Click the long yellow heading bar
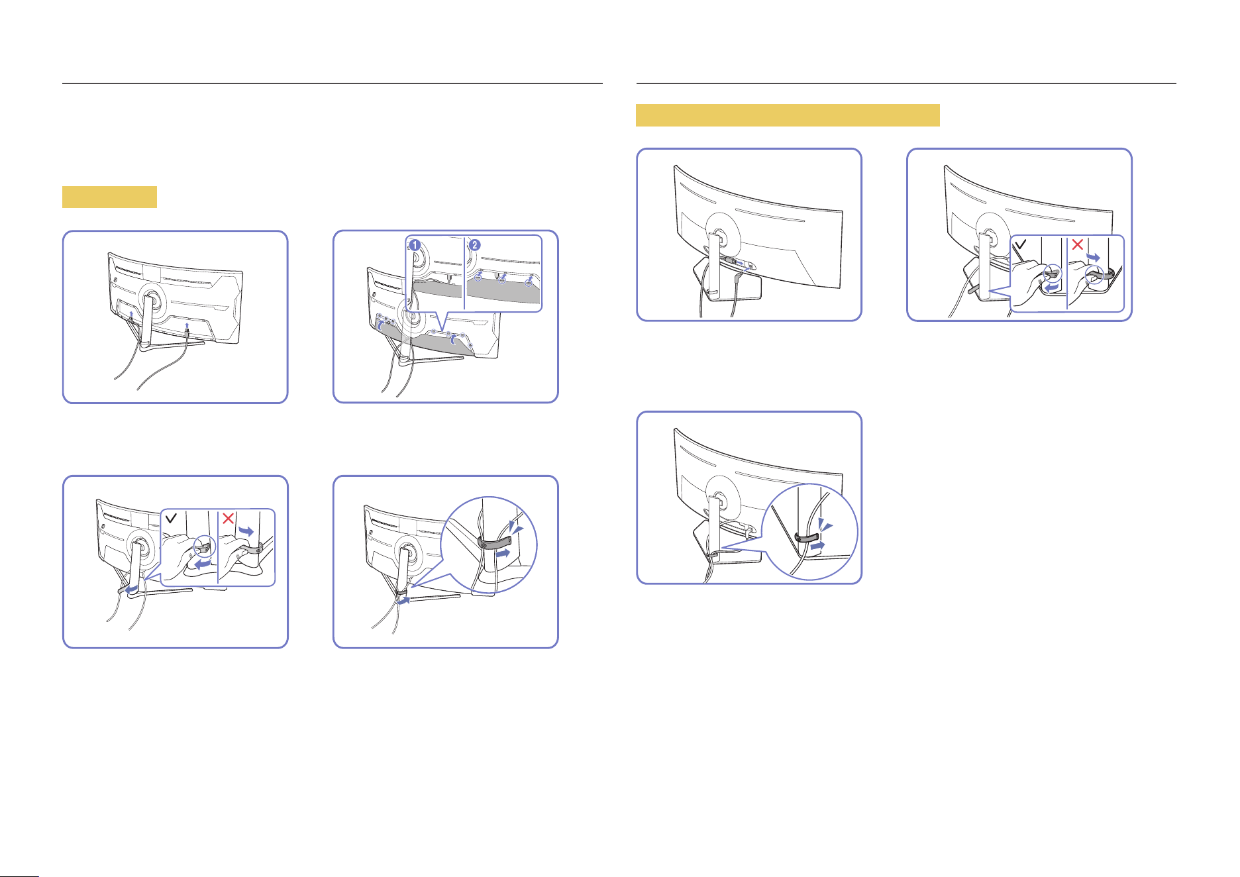The image size is (1240, 877). pyautogui.click(x=788, y=115)
